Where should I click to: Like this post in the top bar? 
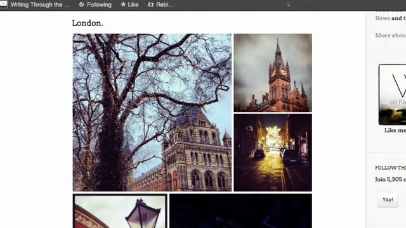129,4
